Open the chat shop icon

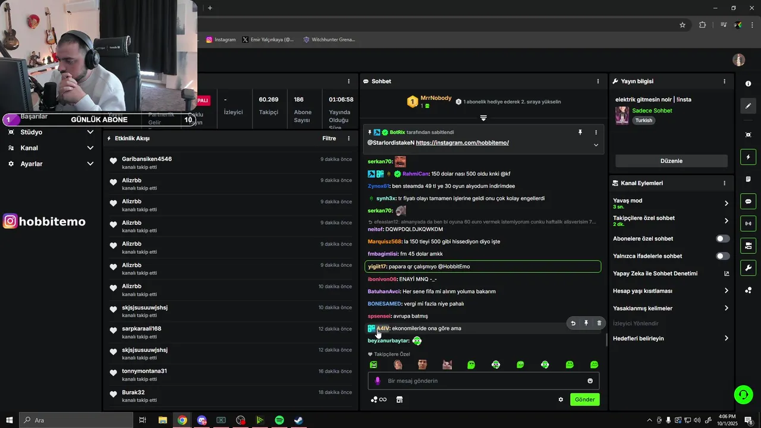tap(400, 399)
